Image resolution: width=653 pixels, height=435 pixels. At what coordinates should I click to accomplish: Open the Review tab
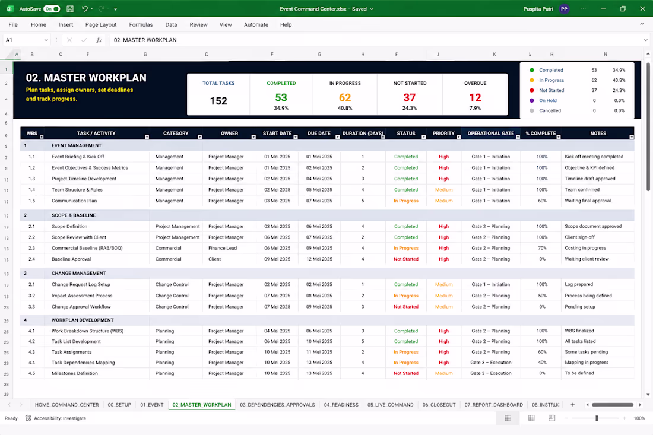(x=198, y=24)
